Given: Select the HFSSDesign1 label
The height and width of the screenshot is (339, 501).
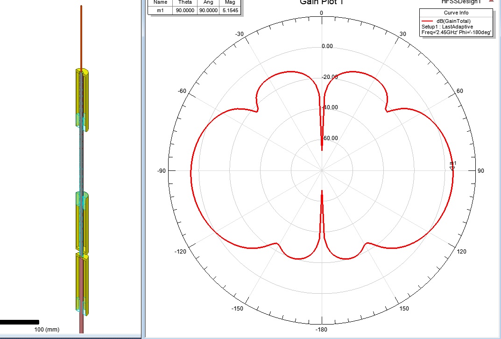Looking at the screenshot, I should (460, 2).
